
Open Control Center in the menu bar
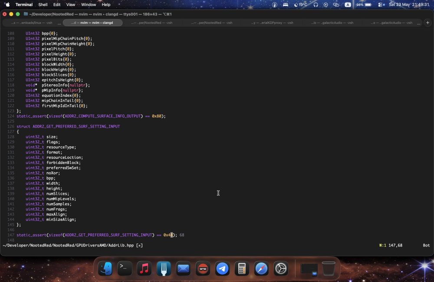tap(381, 5)
